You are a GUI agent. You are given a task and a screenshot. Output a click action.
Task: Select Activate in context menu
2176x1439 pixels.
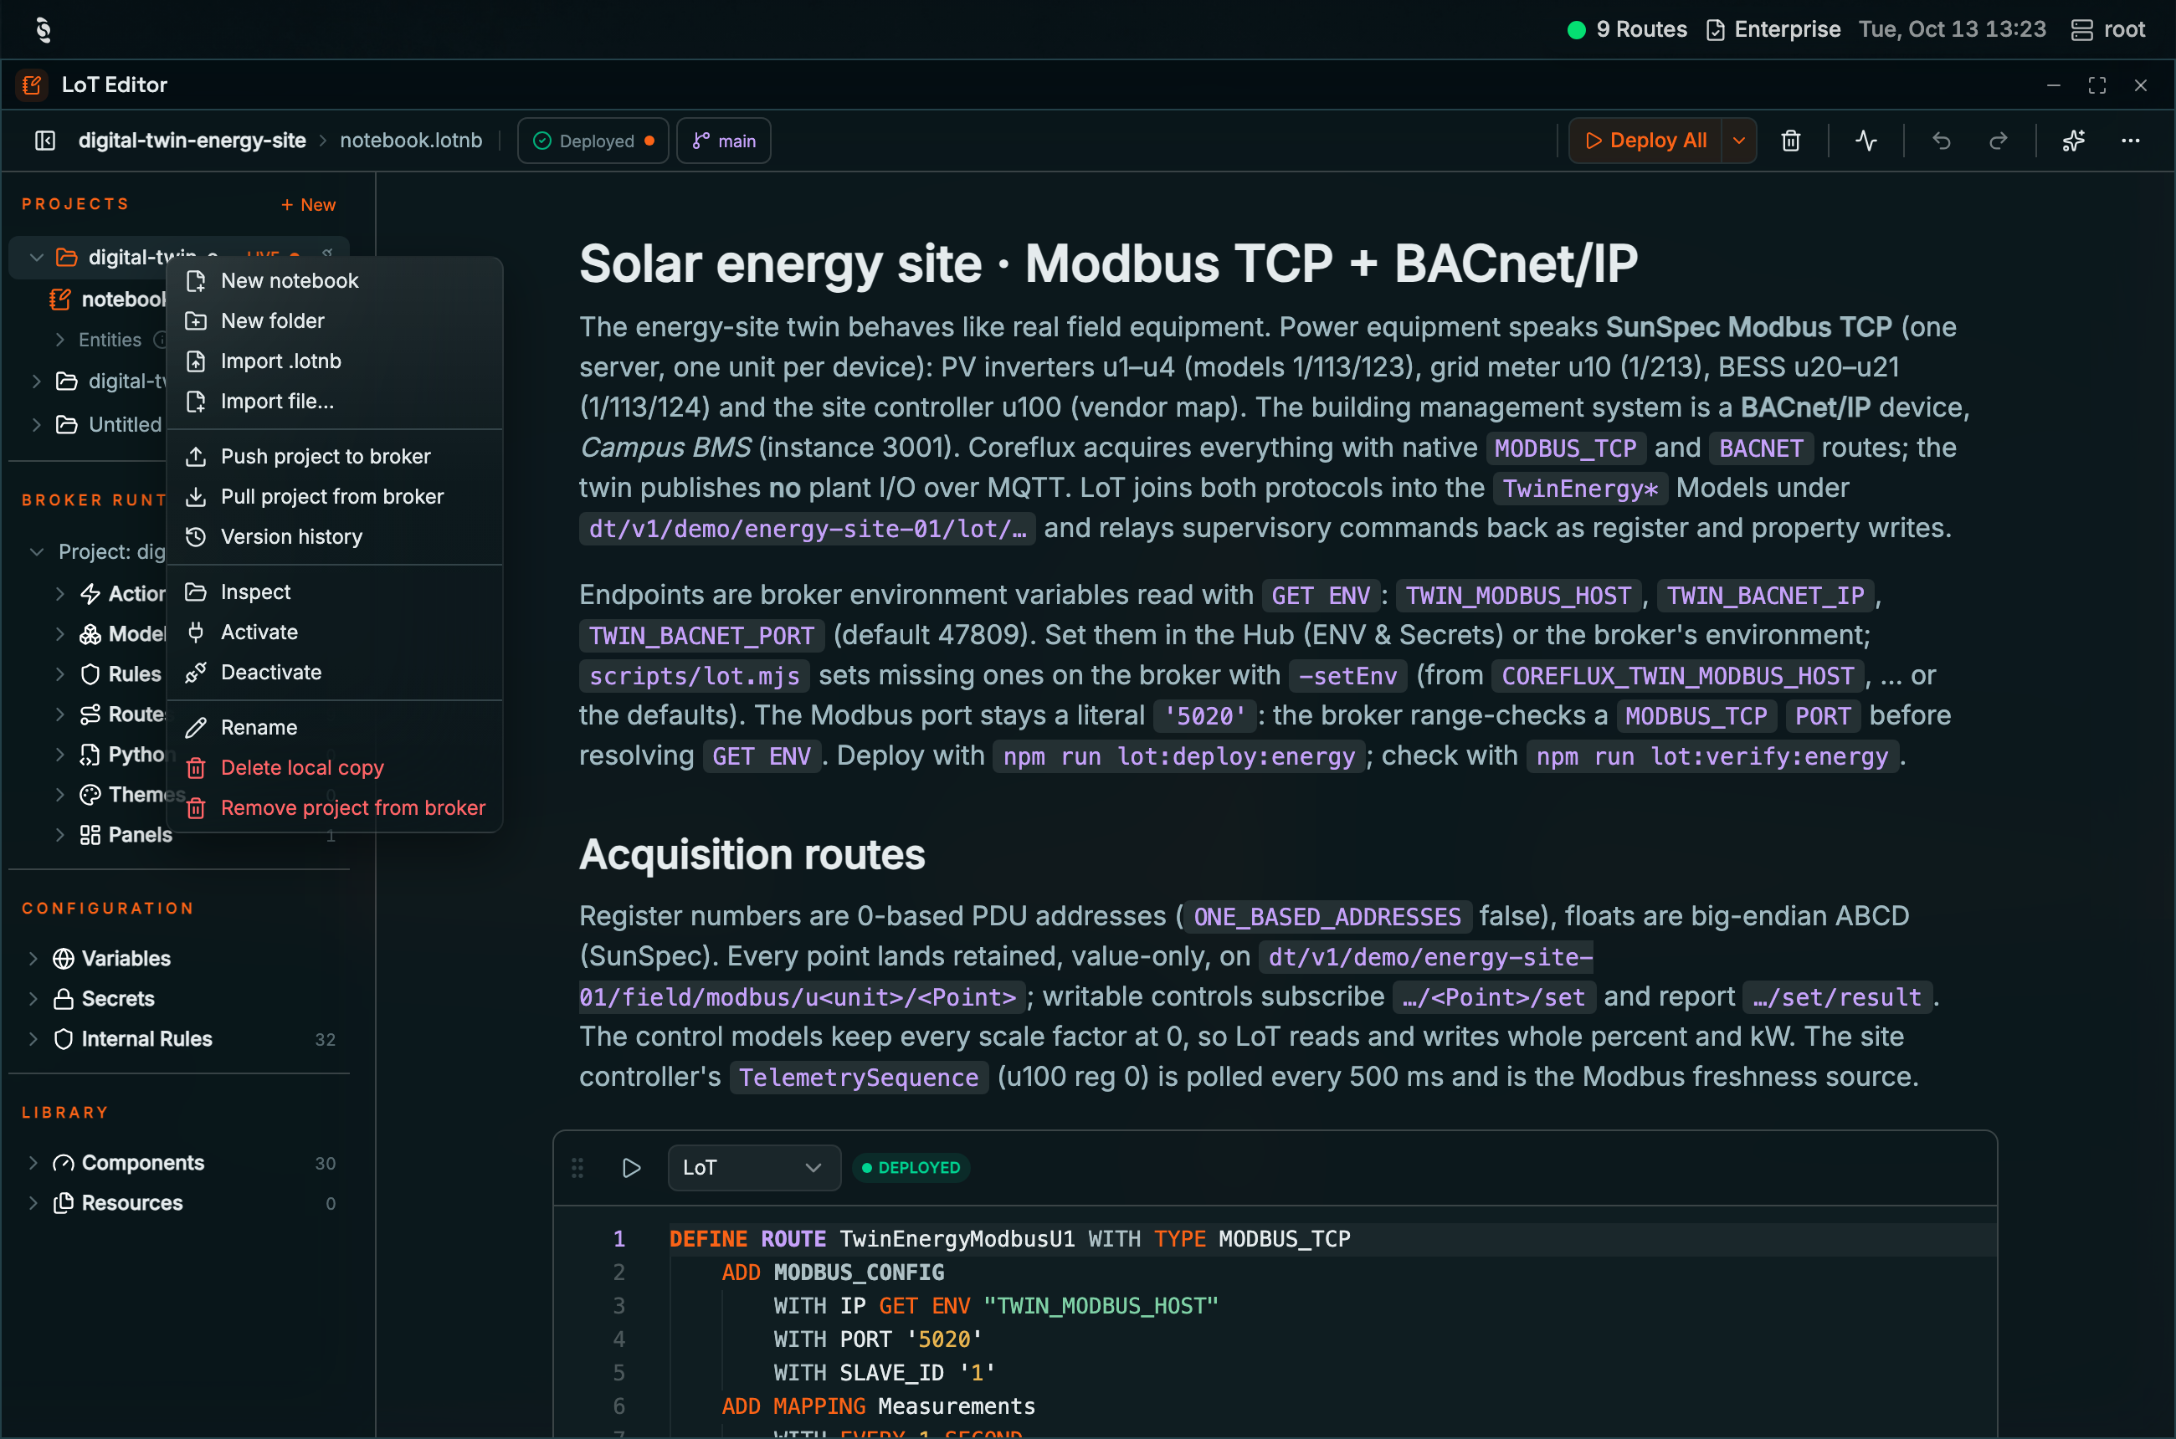coord(335,632)
